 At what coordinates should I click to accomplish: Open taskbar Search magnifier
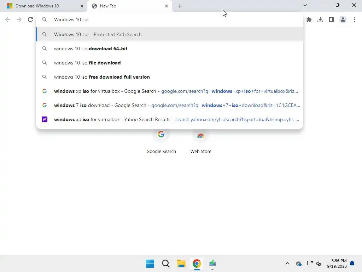tap(166, 263)
